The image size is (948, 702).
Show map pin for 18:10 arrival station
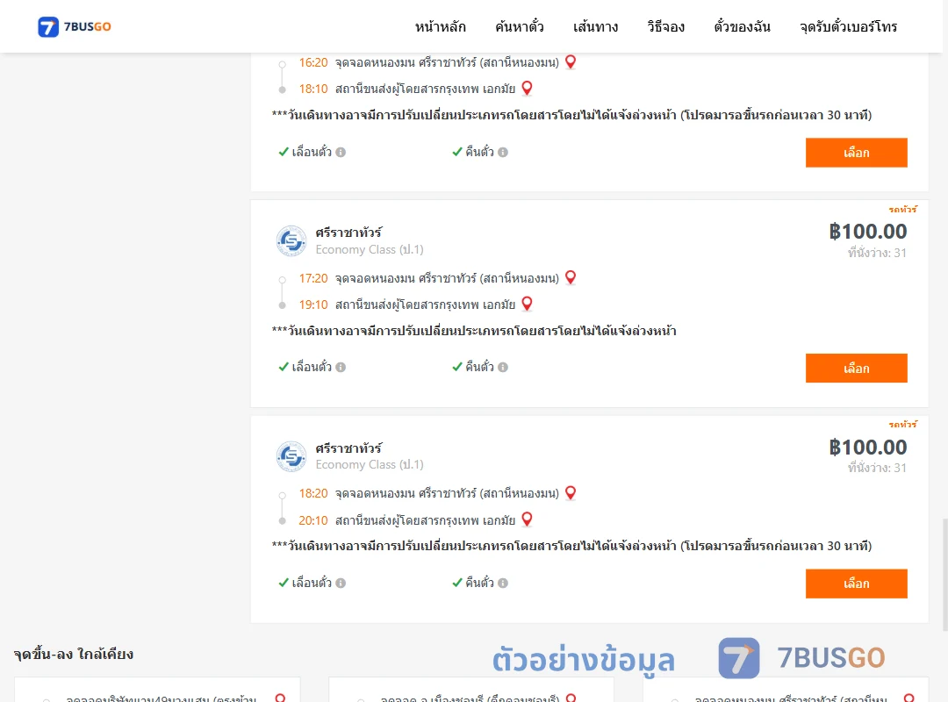tap(527, 89)
